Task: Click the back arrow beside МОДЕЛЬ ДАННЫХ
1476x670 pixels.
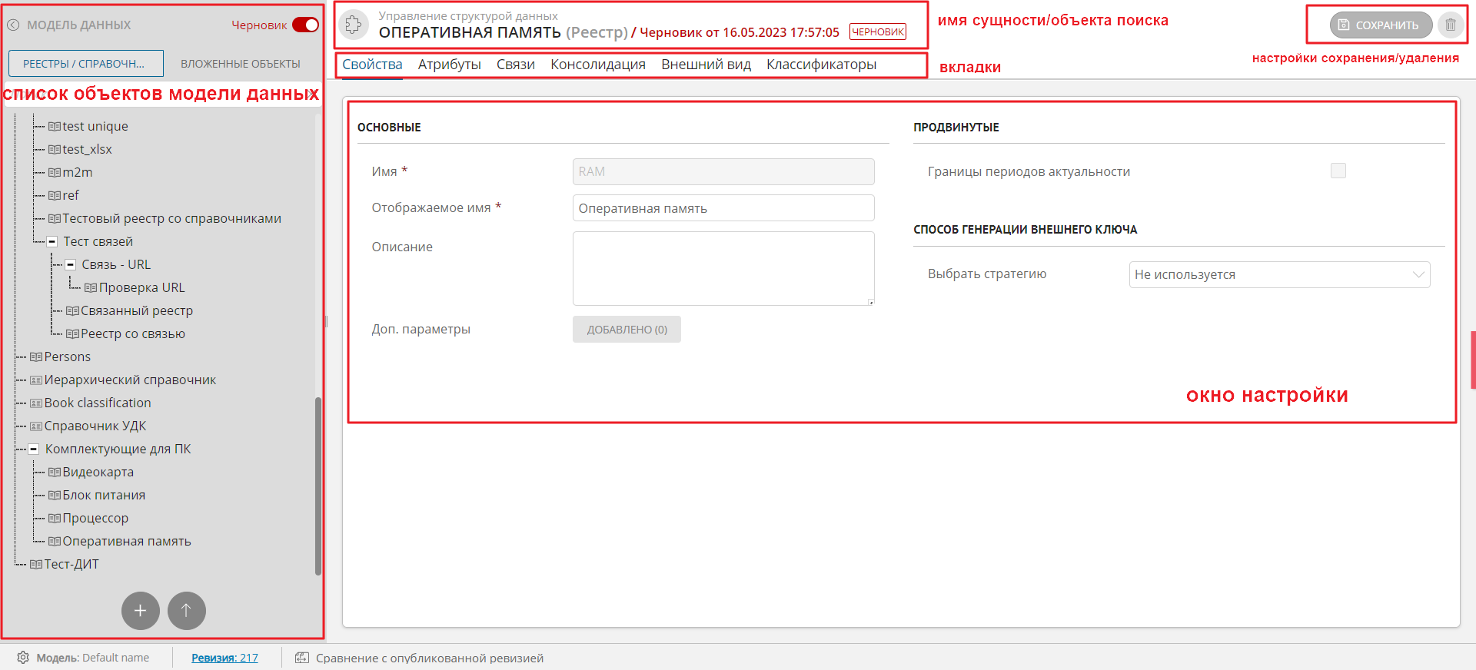Action: [13, 25]
